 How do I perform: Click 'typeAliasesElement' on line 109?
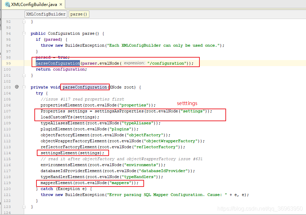tap(63, 123)
